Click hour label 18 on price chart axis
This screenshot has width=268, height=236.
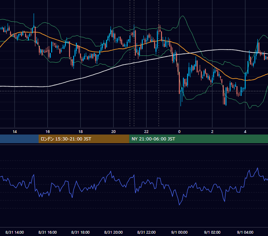tap(80, 131)
